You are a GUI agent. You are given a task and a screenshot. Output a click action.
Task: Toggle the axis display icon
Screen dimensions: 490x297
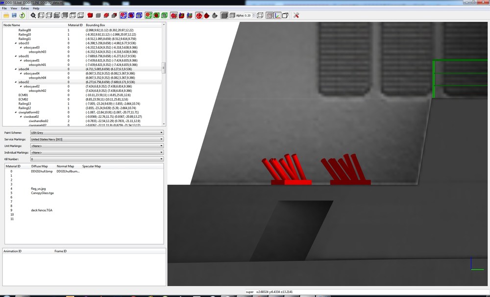tap(277, 15)
